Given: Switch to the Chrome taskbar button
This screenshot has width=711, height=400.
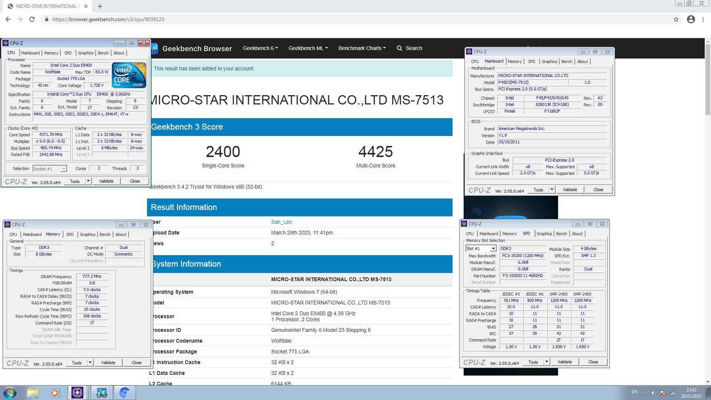Looking at the screenshot, I should pos(124,393).
